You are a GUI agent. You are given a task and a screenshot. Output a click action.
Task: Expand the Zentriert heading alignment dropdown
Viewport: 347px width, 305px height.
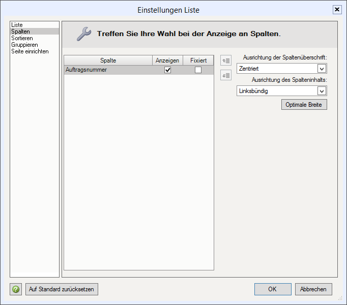tap(322, 69)
